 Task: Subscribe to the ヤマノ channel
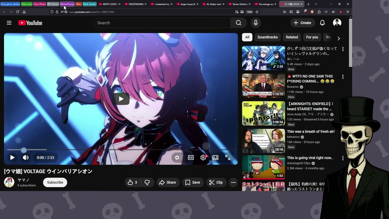click(x=55, y=182)
